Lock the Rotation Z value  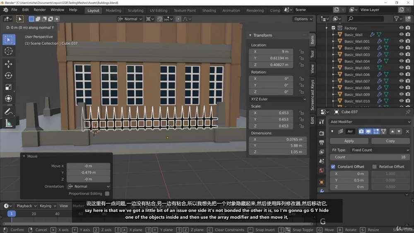tap(301, 92)
